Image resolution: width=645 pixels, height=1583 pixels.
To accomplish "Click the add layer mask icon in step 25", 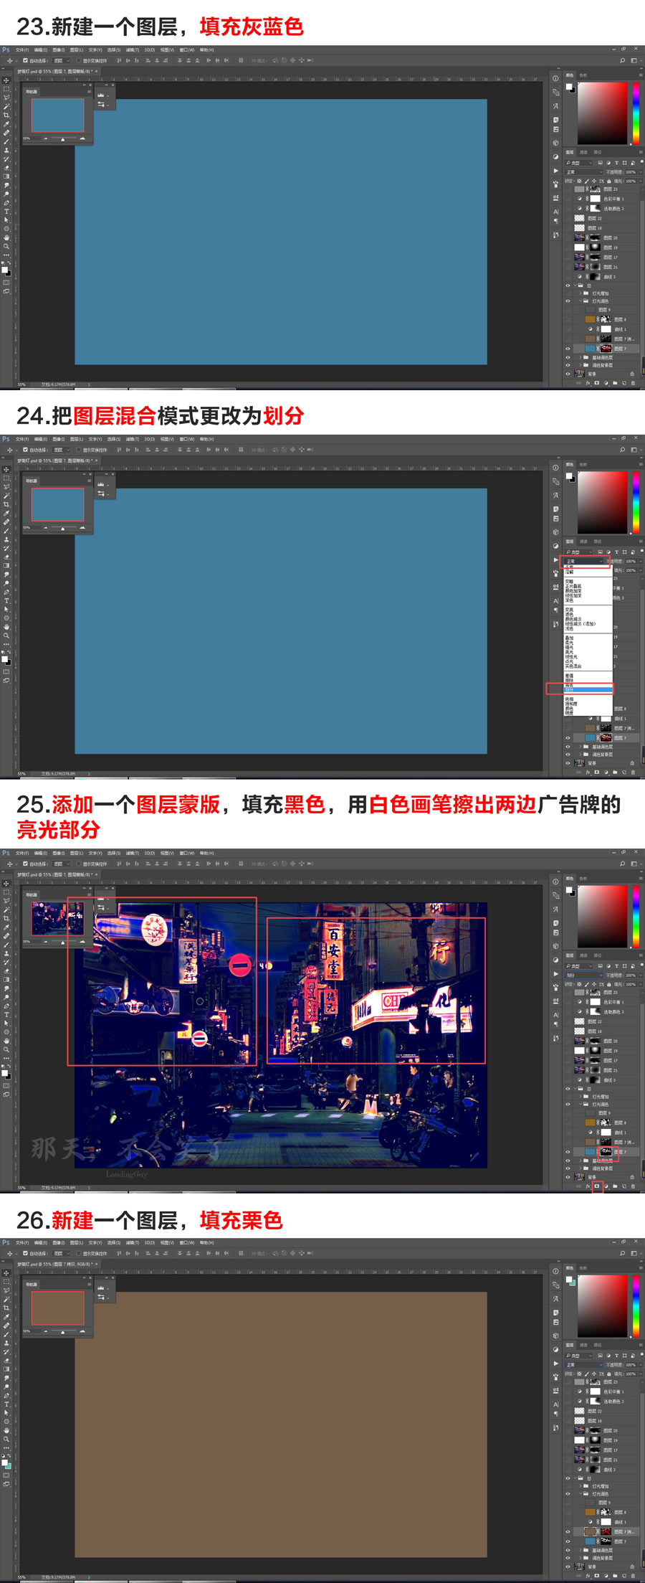I will pos(597,1186).
